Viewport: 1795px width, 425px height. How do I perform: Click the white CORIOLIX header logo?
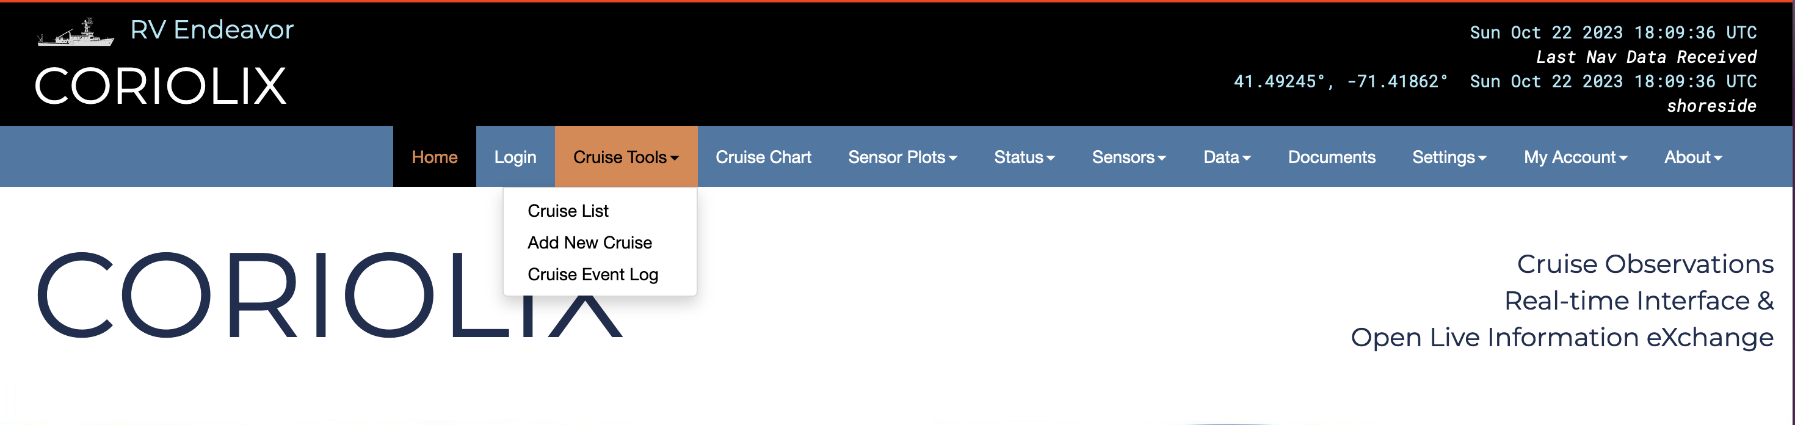pyautogui.click(x=160, y=87)
